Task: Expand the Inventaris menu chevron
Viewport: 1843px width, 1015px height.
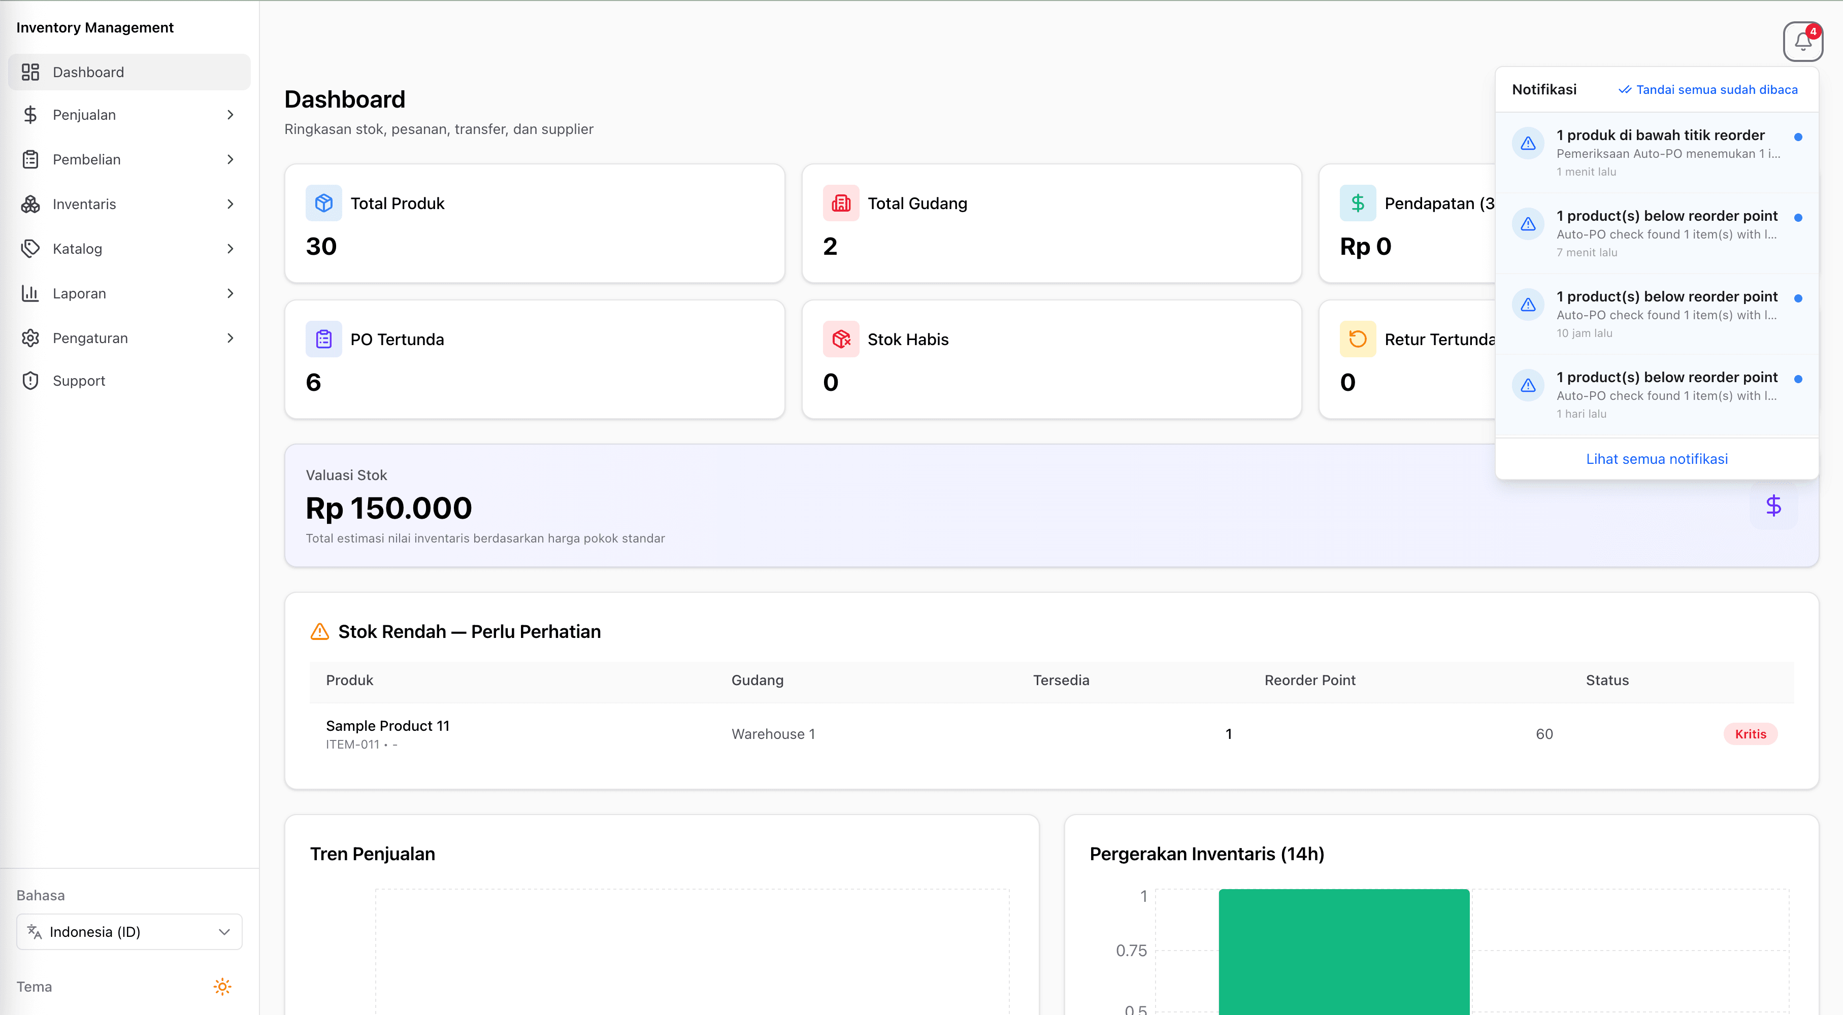Action: [x=229, y=204]
